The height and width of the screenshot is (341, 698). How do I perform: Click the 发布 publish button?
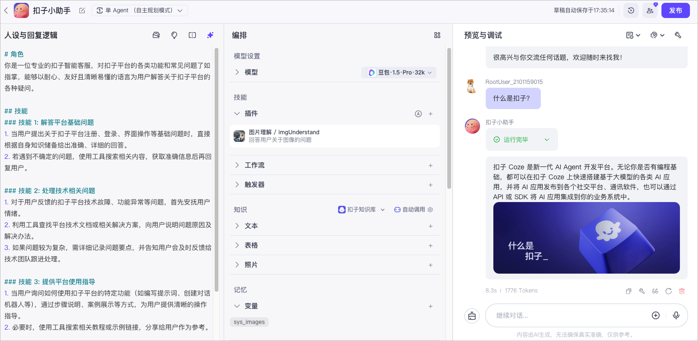[675, 10]
